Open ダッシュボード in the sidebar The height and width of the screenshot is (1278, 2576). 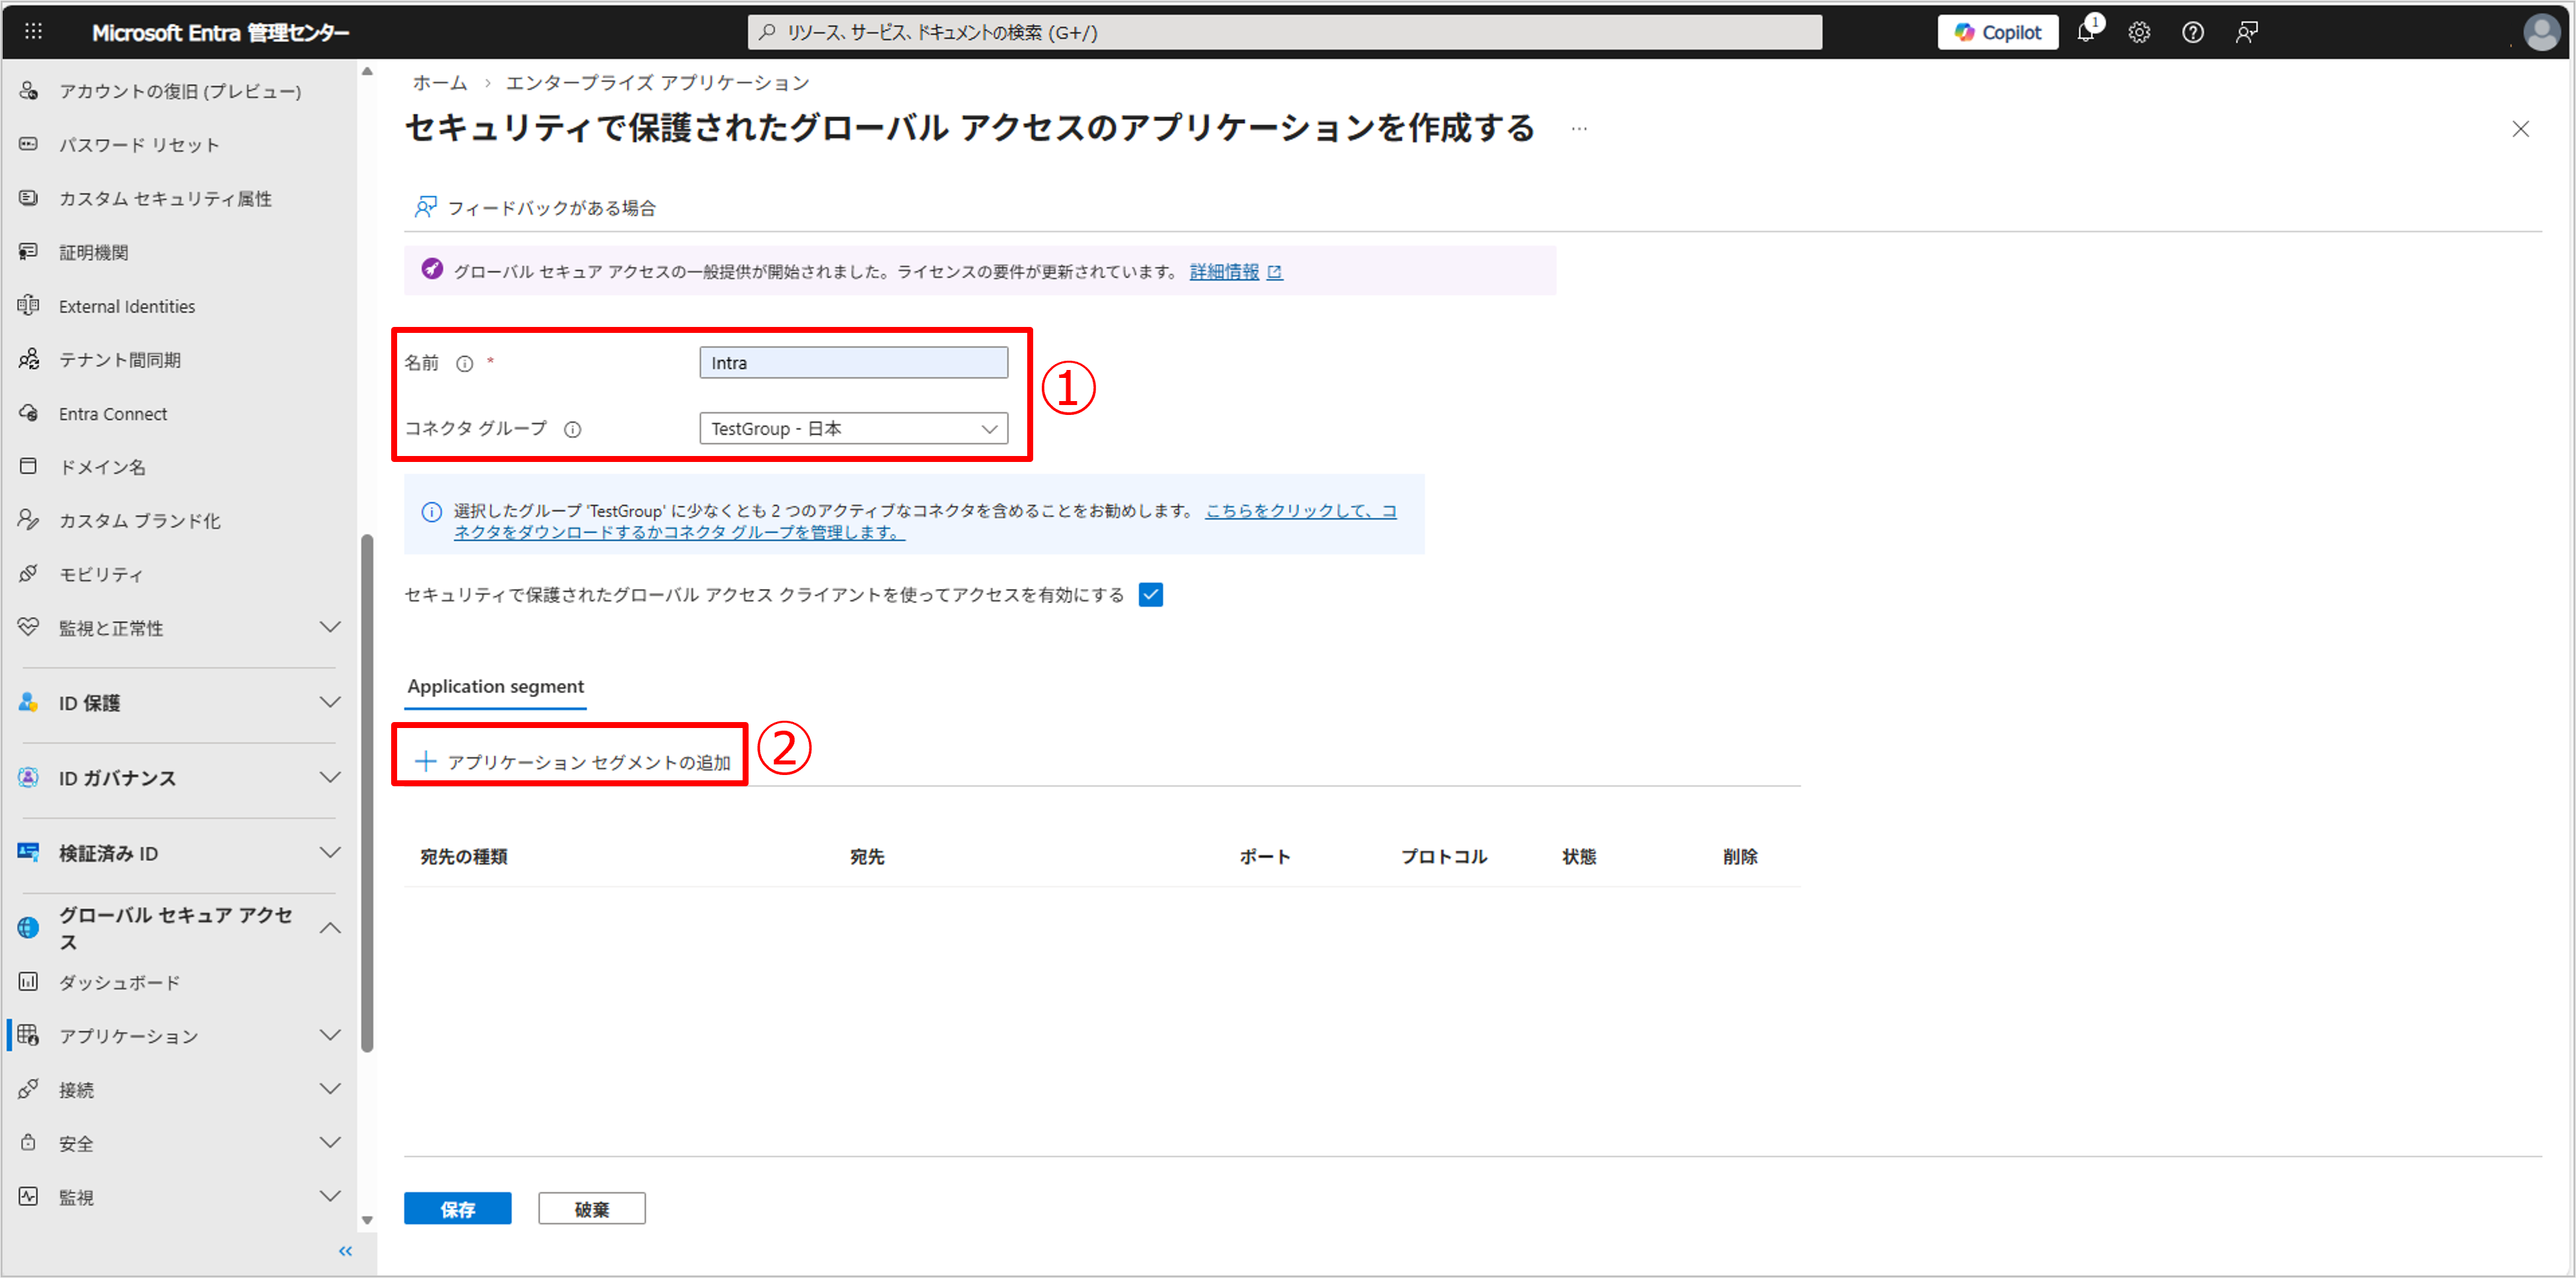(x=120, y=982)
